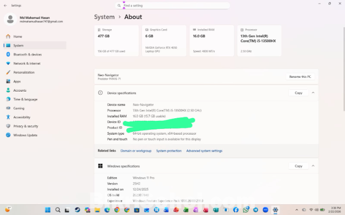The image size is (345, 215).
Task: Open Bluetooth & devices settings
Action: 27,54
